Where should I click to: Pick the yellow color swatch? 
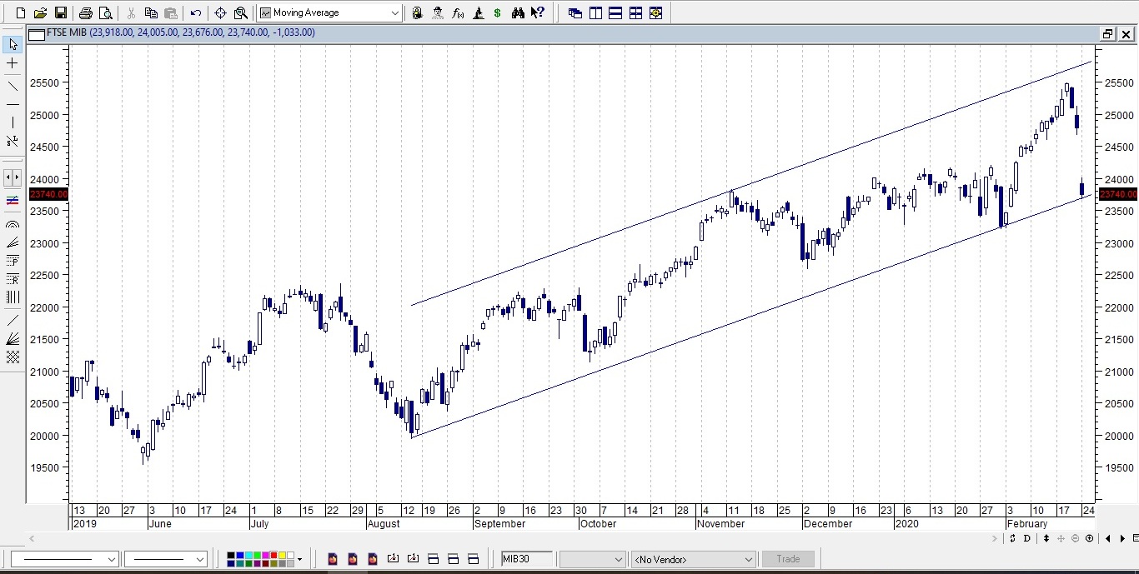click(283, 556)
